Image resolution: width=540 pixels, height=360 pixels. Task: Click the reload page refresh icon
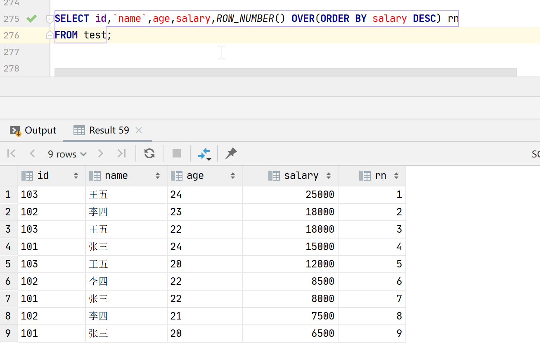click(149, 154)
